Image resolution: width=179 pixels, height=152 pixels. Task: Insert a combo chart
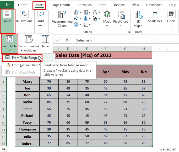(95, 18)
